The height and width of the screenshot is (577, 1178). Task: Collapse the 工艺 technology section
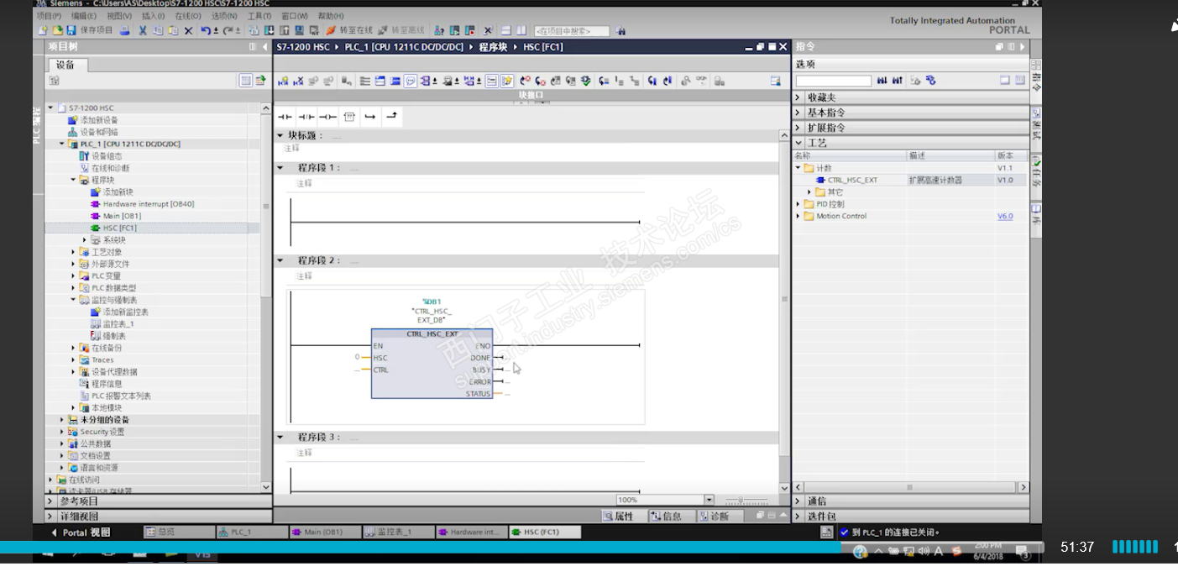click(x=798, y=143)
